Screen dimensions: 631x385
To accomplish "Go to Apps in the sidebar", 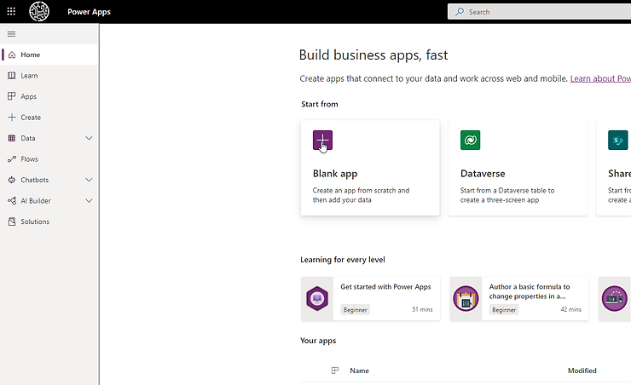I will click(29, 96).
